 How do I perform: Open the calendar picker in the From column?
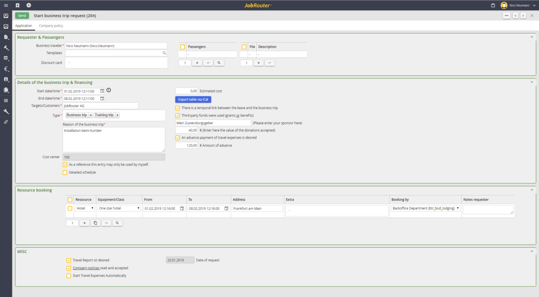click(182, 208)
